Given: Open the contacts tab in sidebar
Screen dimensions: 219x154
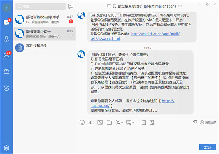Looking at the screenshot, I should [7, 39].
